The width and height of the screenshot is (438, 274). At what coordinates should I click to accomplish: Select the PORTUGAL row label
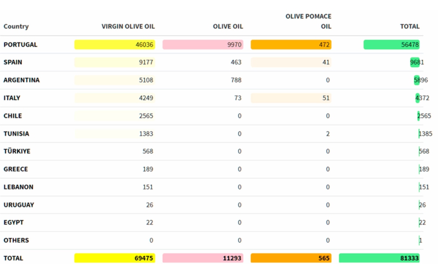pos(21,45)
